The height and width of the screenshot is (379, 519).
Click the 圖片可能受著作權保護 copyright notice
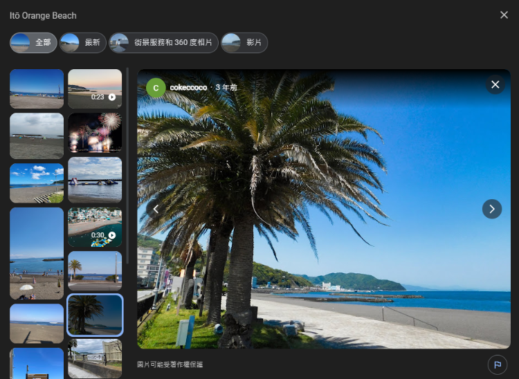tap(170, 364)
